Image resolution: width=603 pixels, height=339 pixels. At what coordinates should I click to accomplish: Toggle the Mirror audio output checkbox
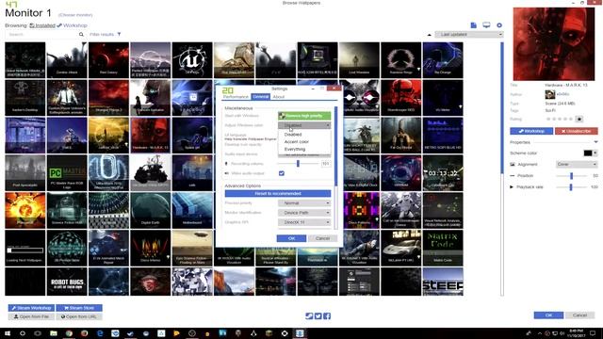282,173
